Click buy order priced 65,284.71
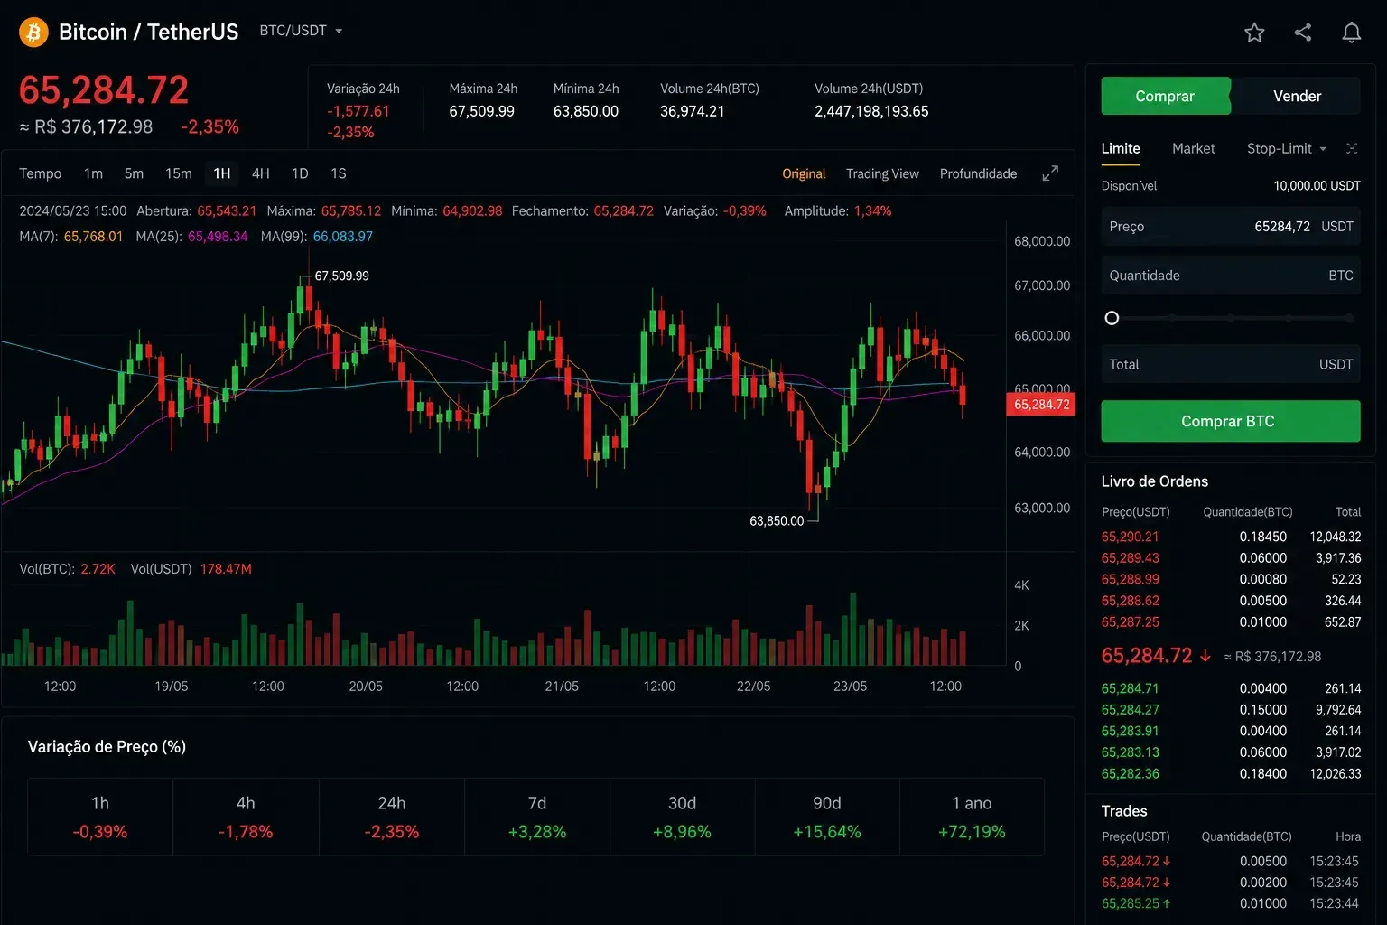 point(1230,688)
